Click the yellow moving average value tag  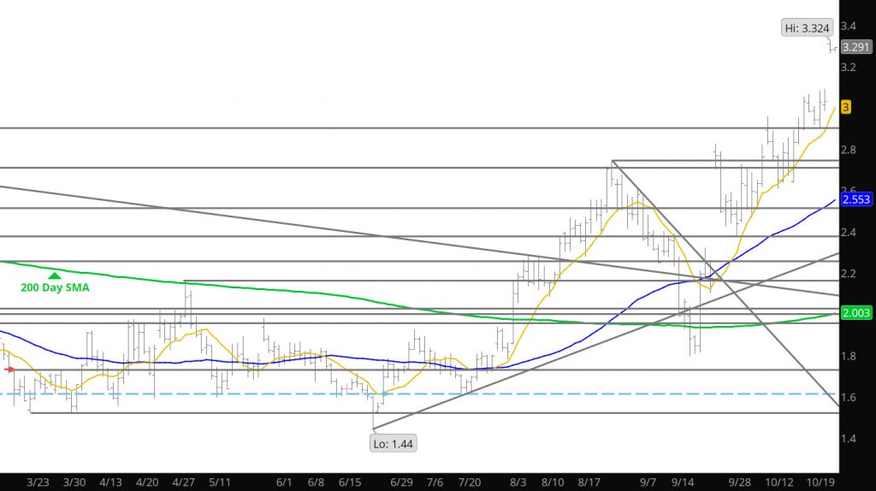(845, 107)
